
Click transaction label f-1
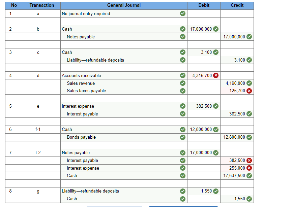(x=38, y=129)
